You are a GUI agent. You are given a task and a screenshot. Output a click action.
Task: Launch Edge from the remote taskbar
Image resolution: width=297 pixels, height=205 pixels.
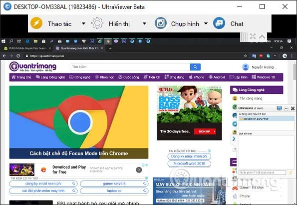(x=27, y=41)
